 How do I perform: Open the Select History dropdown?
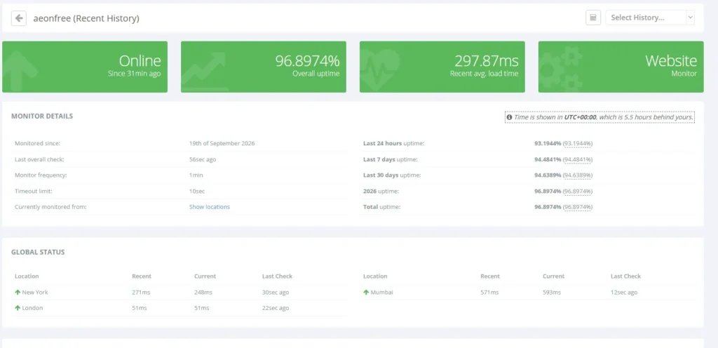[650, 18]
